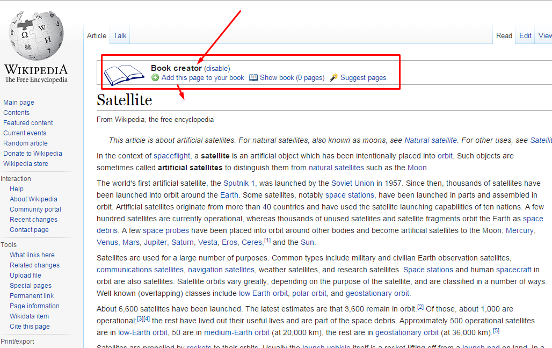The width and height of the screenshot is (552, 348).
Task: Open the Venus link
Action: (x=107, y=242)
